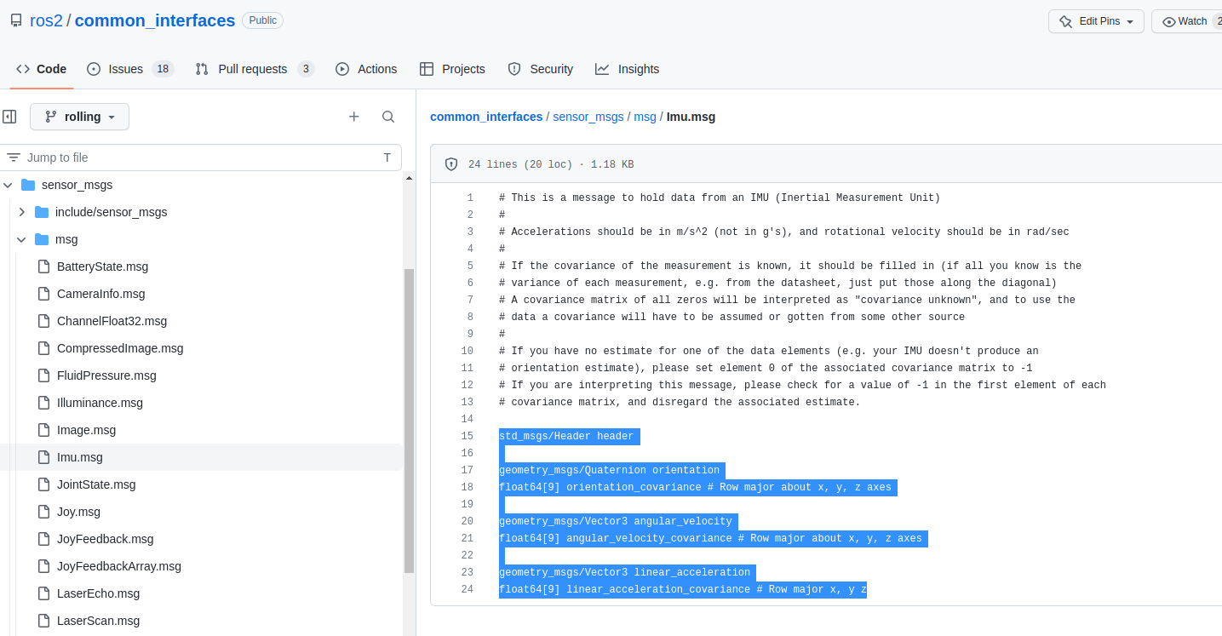Click inside the Jump to file field
Screen dimensions: 1222x636
(170, 158)
